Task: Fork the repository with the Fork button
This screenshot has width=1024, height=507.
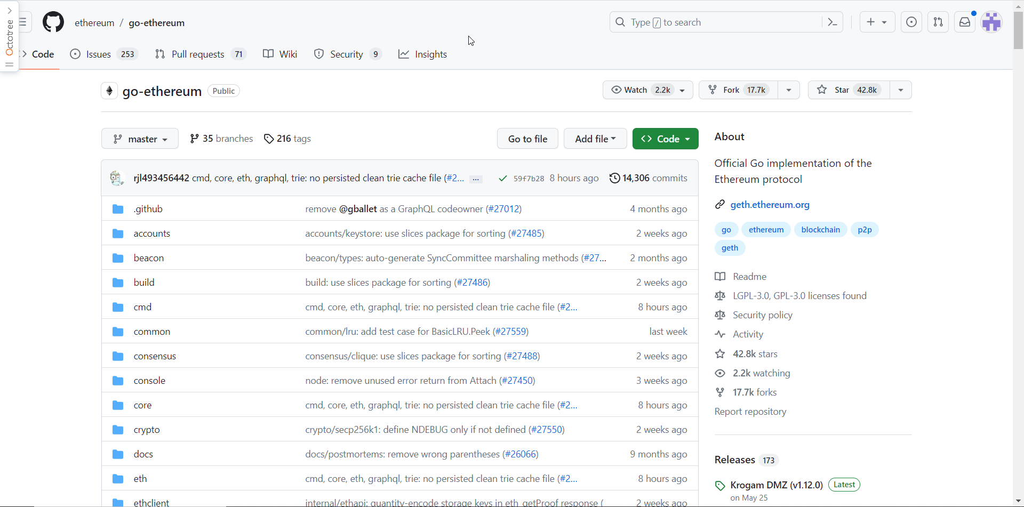Action: click(x=738, y=90)
